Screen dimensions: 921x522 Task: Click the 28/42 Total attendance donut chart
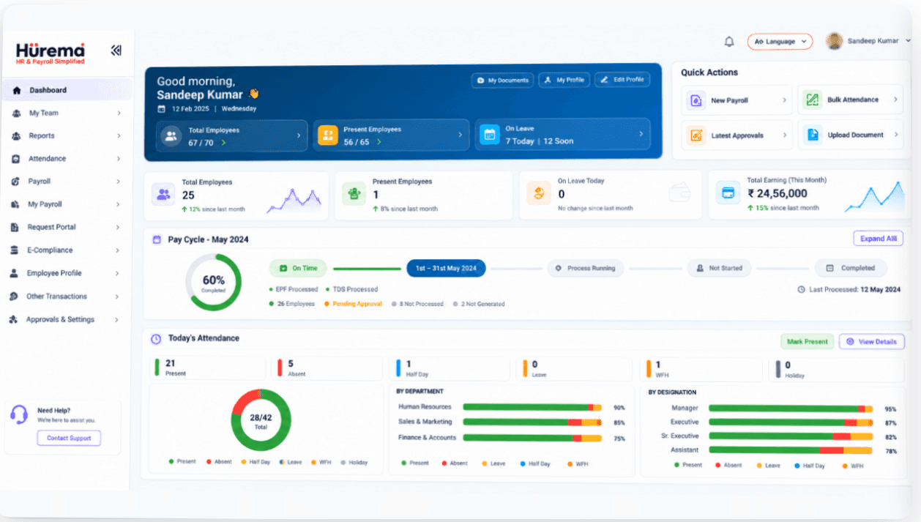click(x=261, y=420)
